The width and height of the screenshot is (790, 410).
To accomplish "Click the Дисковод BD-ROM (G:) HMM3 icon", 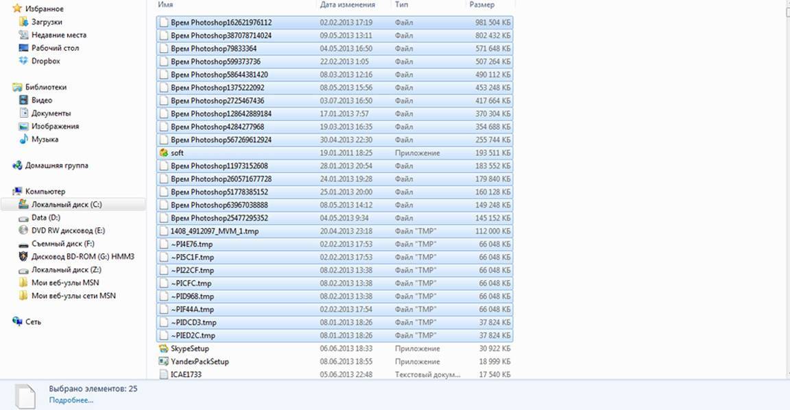I will point(23,257).
